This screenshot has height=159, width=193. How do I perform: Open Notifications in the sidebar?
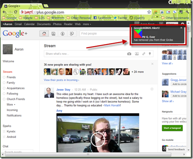click(14, 115)
